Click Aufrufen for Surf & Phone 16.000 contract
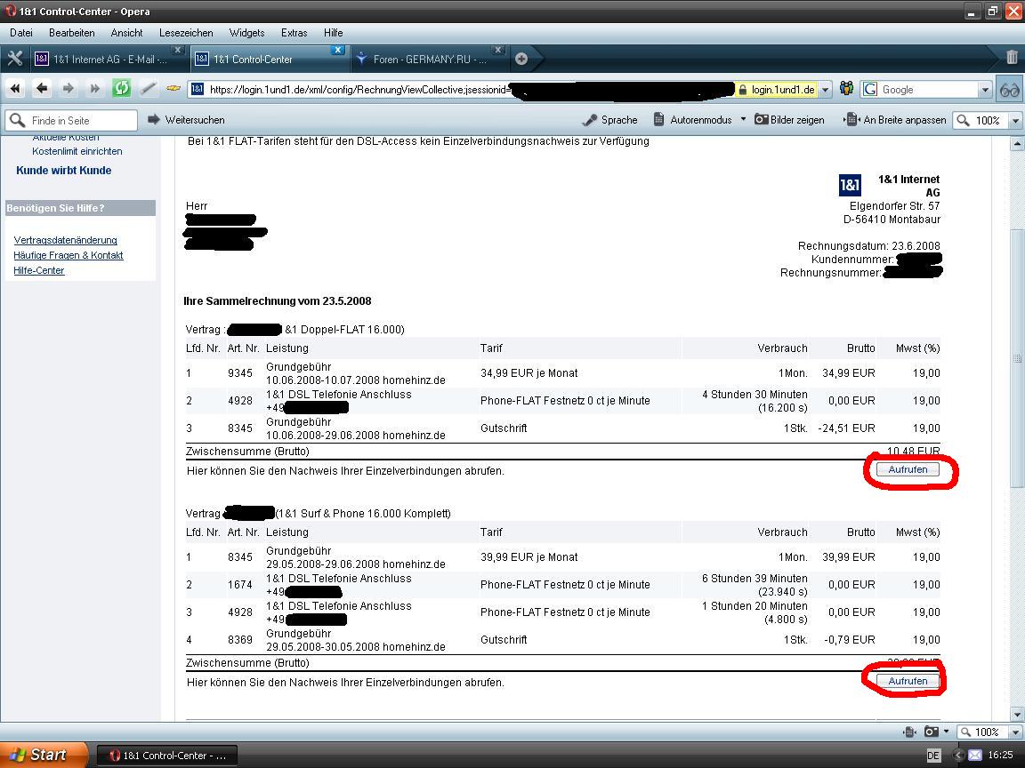 (x=908, y=681)
